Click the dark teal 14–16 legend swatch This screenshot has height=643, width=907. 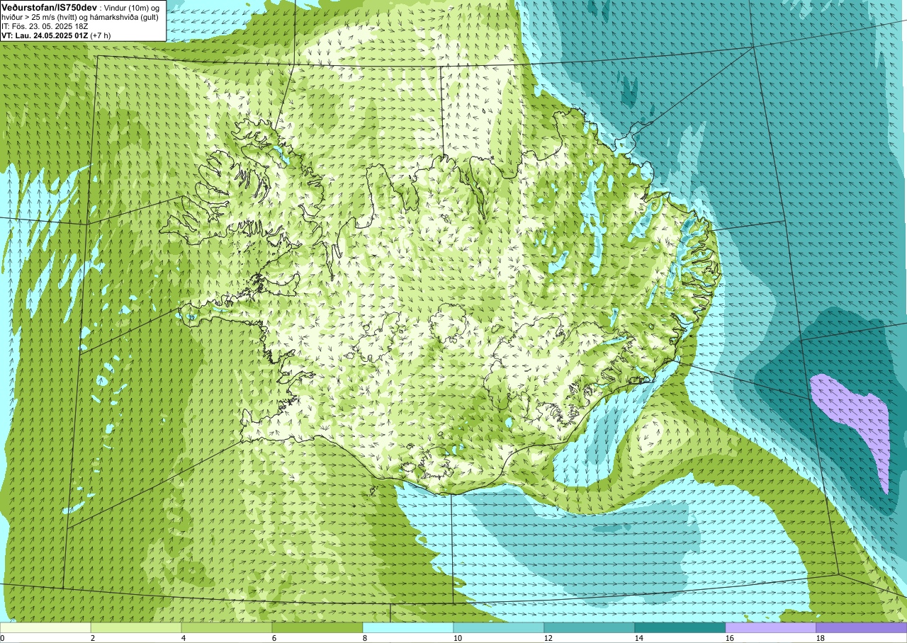680,627
